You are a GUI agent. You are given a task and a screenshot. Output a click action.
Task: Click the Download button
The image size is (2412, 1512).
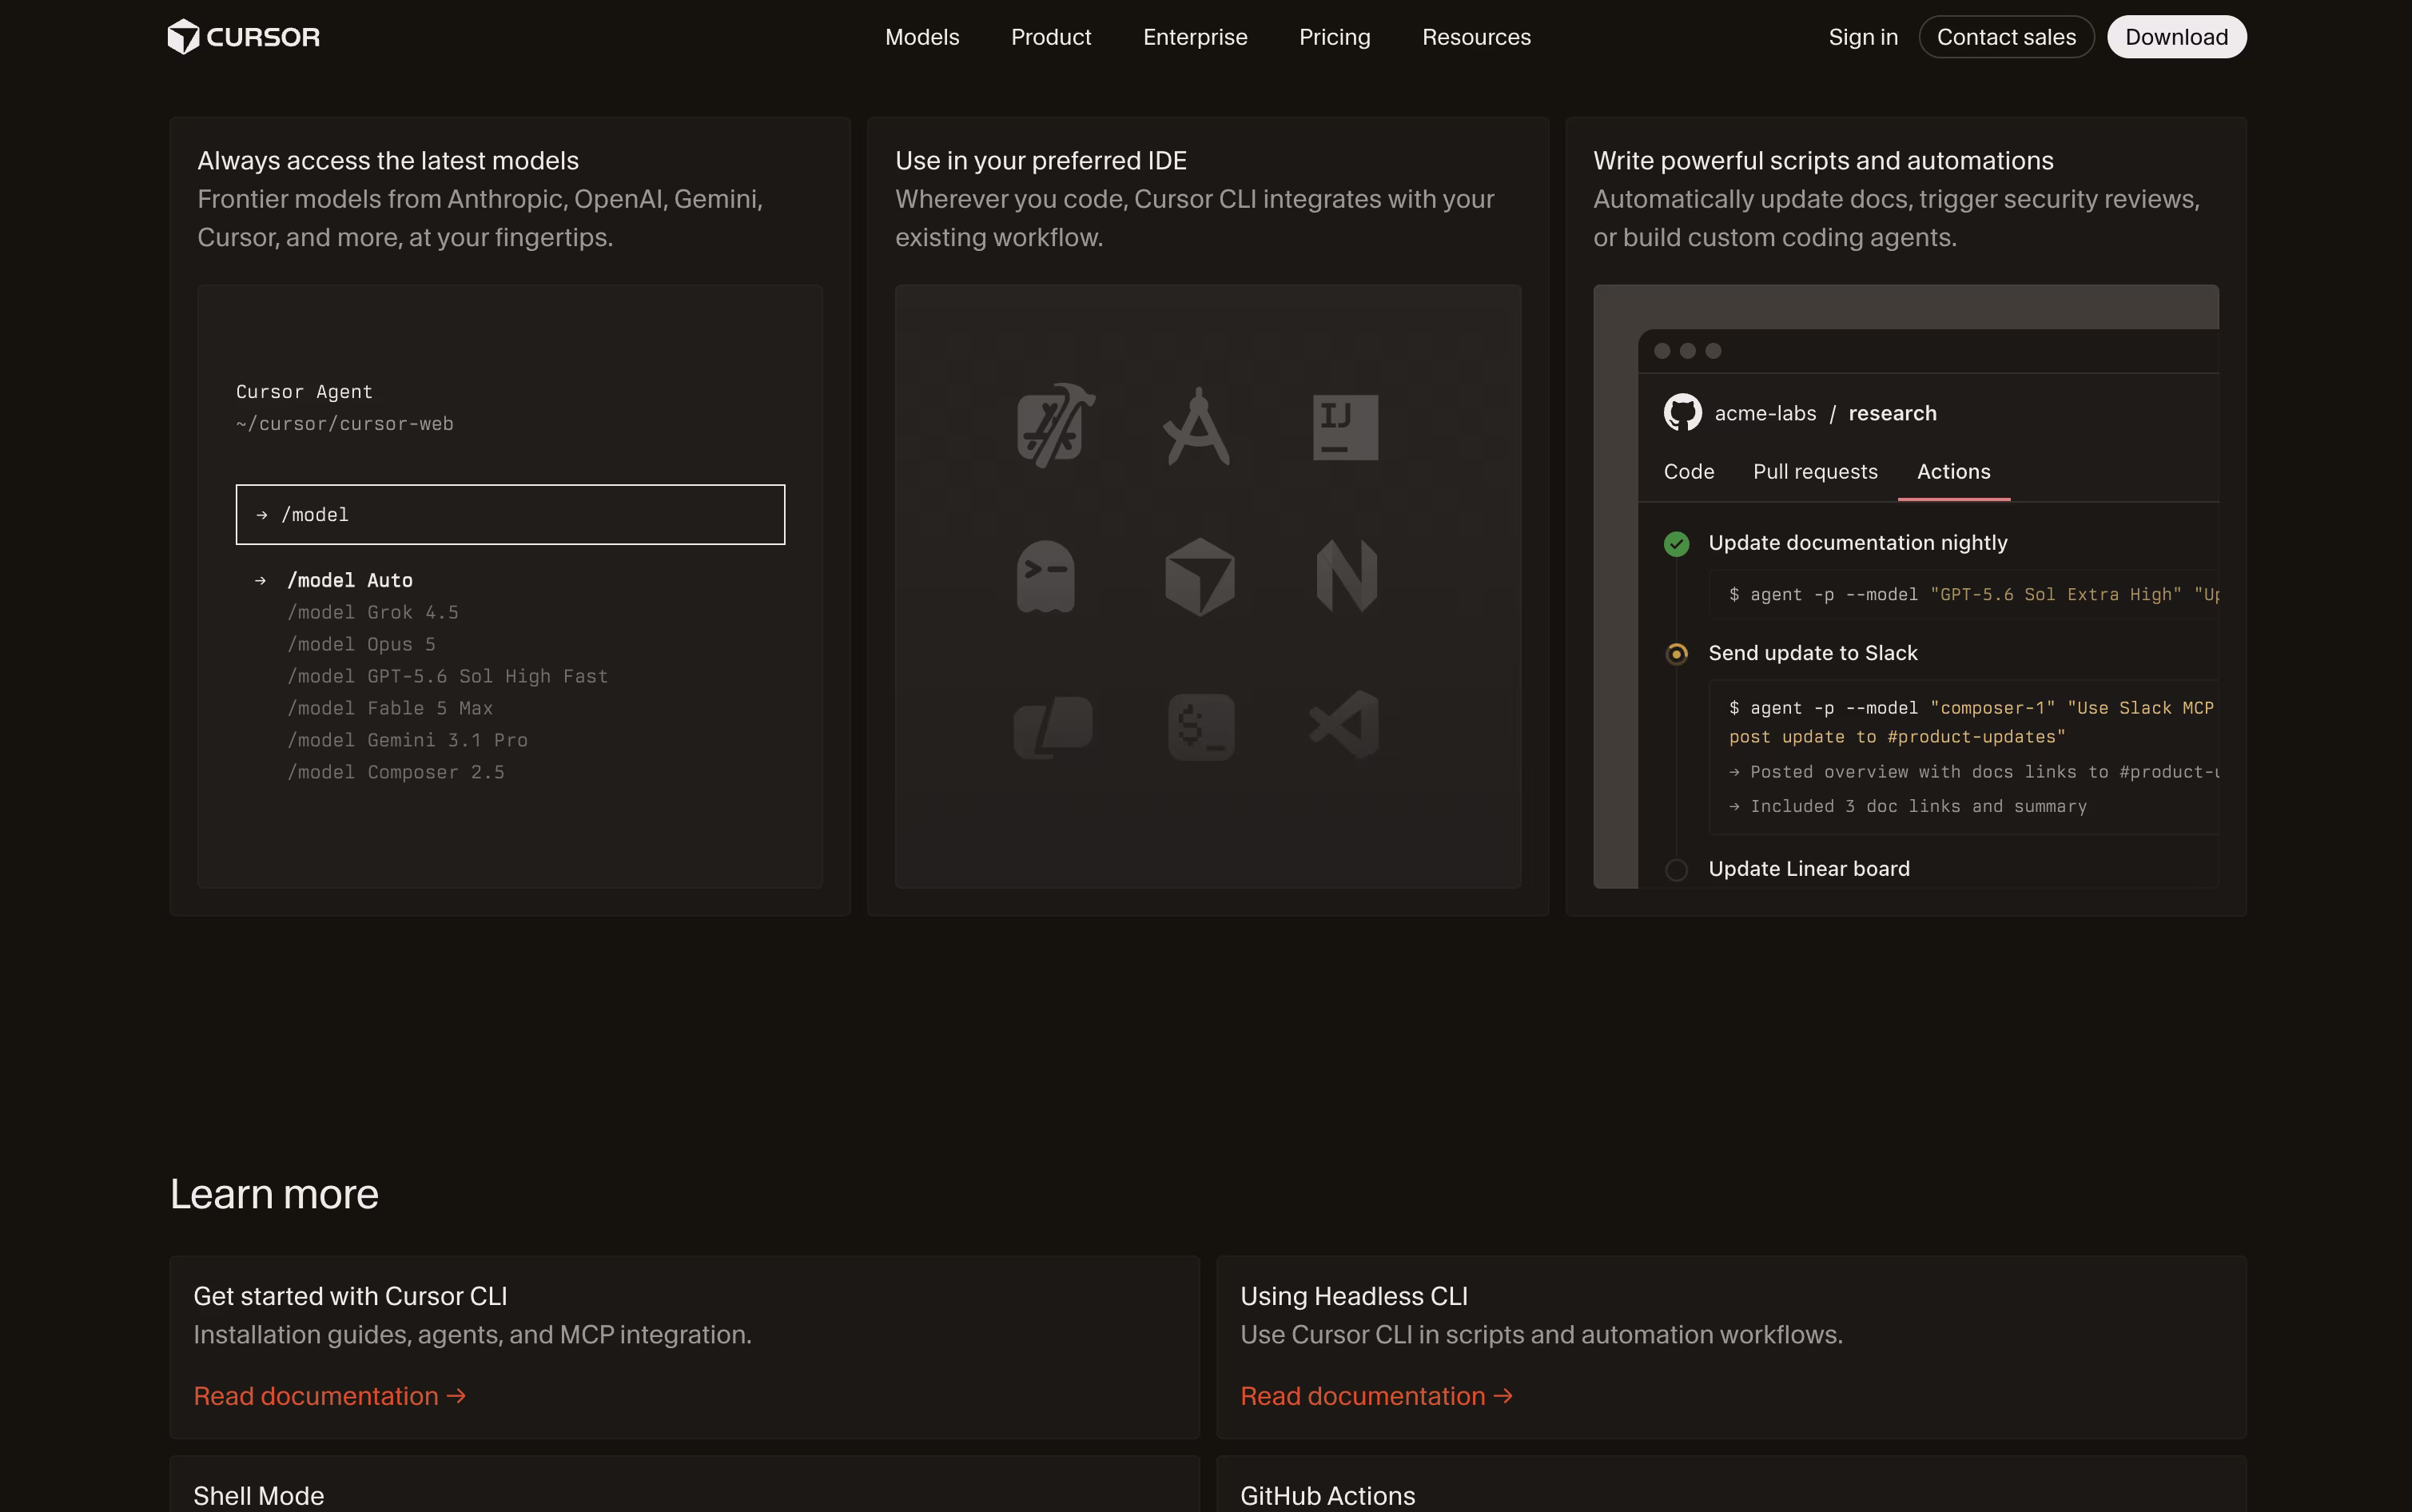tap(2176, 37)
